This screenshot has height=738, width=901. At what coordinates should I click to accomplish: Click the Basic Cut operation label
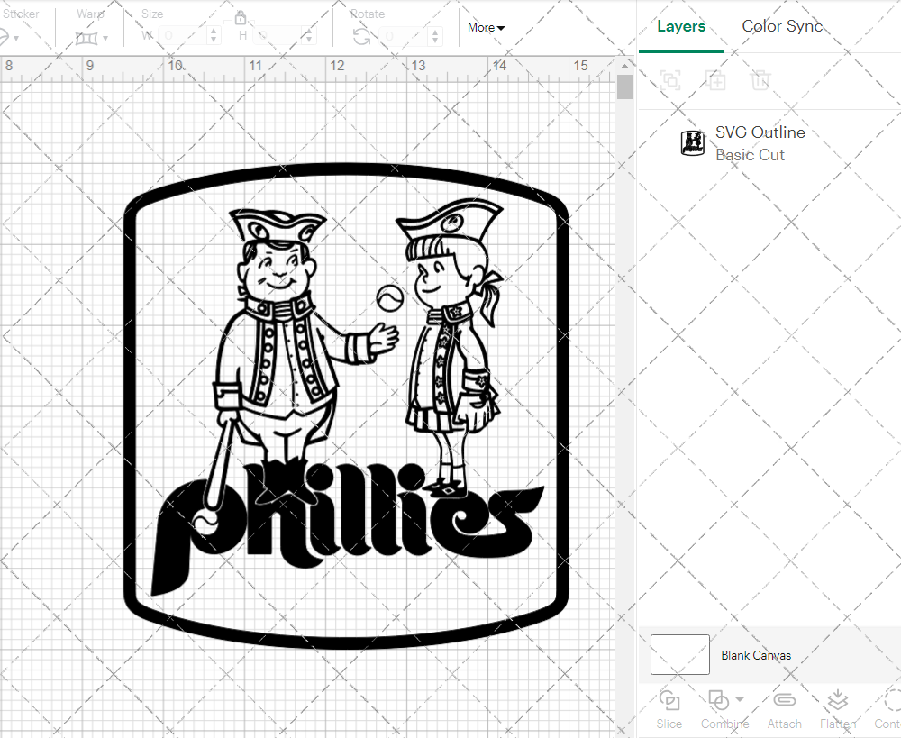coord(750,155)
